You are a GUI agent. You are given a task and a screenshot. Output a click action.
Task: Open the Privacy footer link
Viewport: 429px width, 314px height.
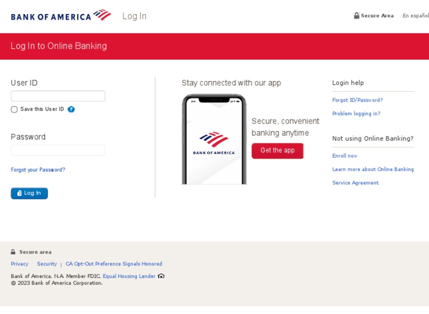20,264
